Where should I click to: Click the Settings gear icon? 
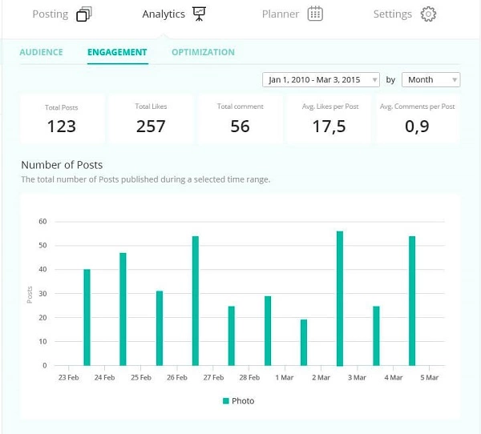428,14
